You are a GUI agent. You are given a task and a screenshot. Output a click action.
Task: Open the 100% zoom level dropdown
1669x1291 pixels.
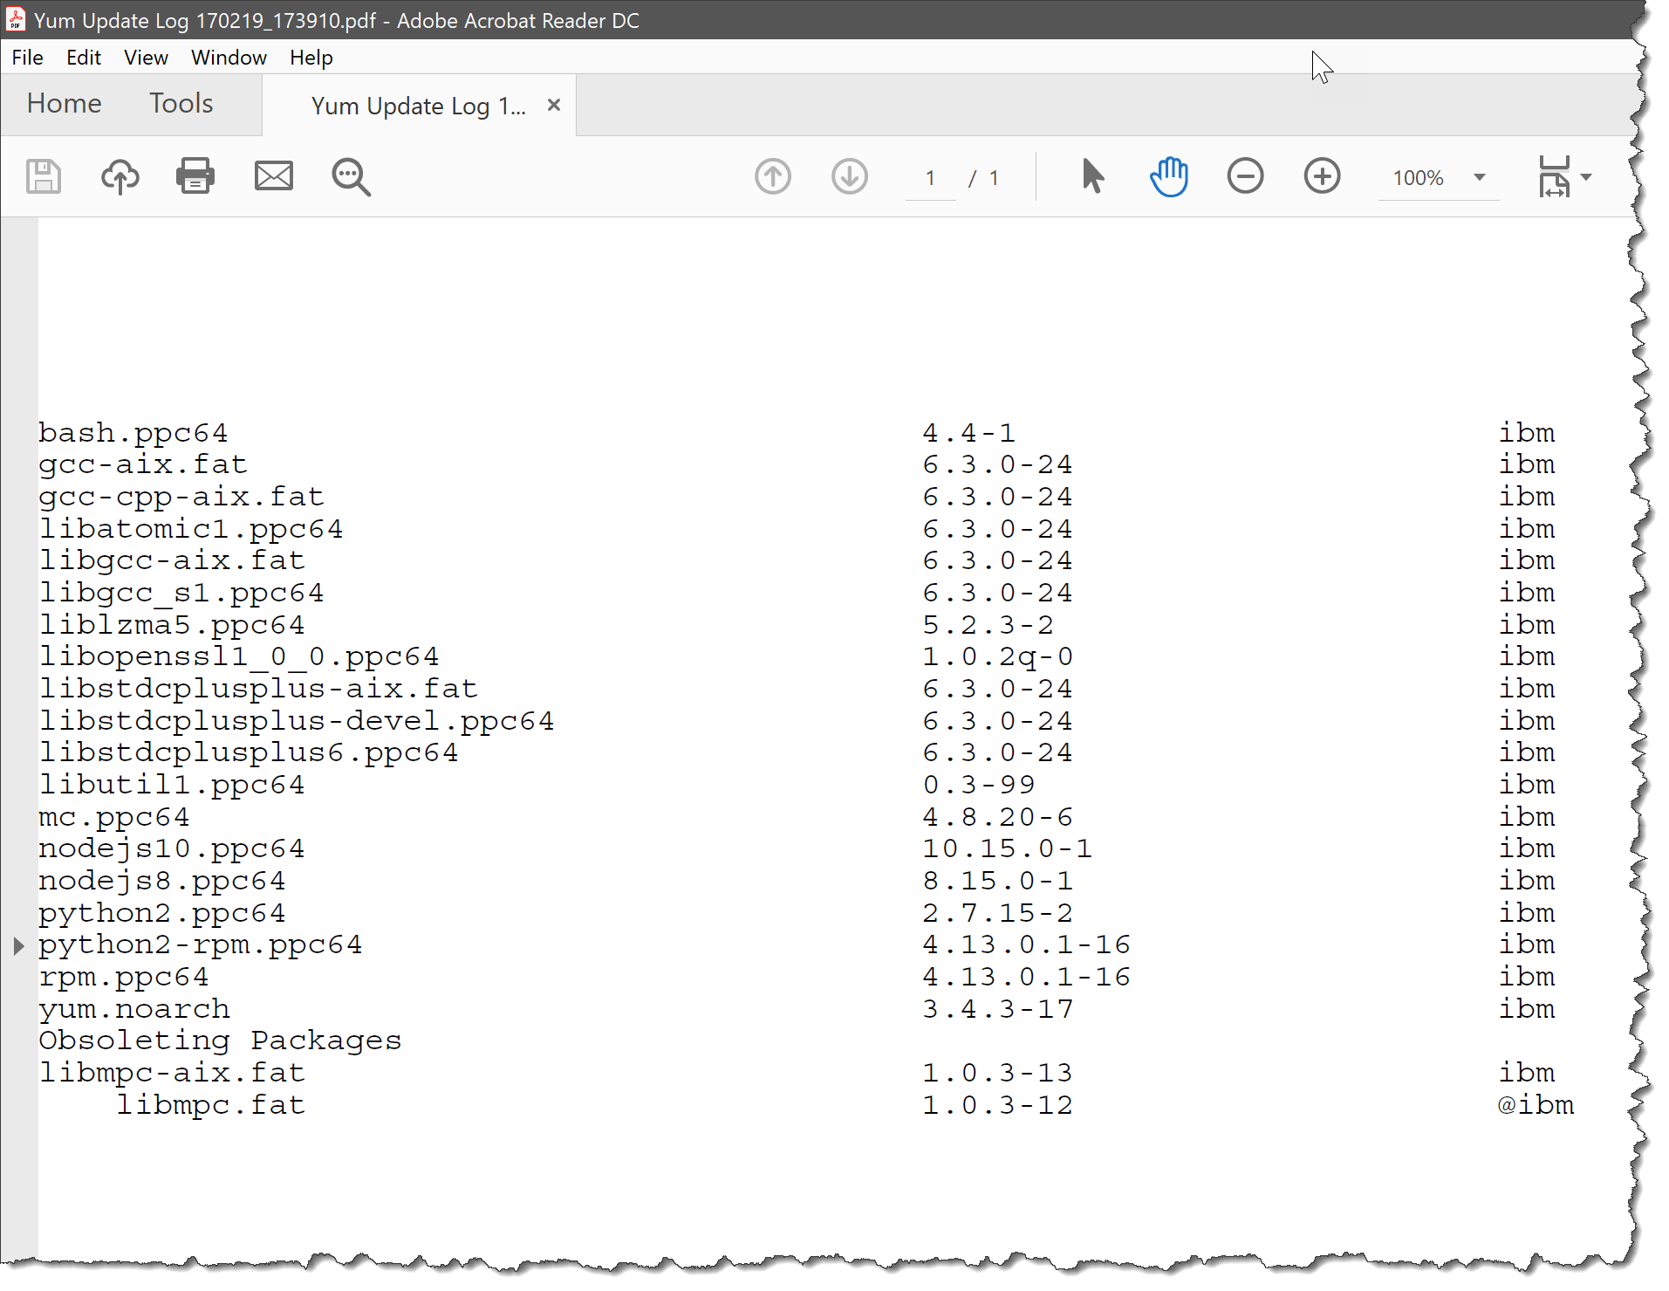[x=1480, y=177]
